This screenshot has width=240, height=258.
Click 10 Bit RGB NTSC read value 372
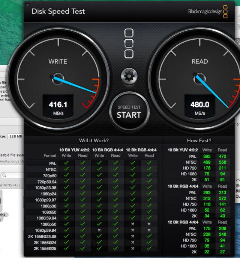(222, 198)
